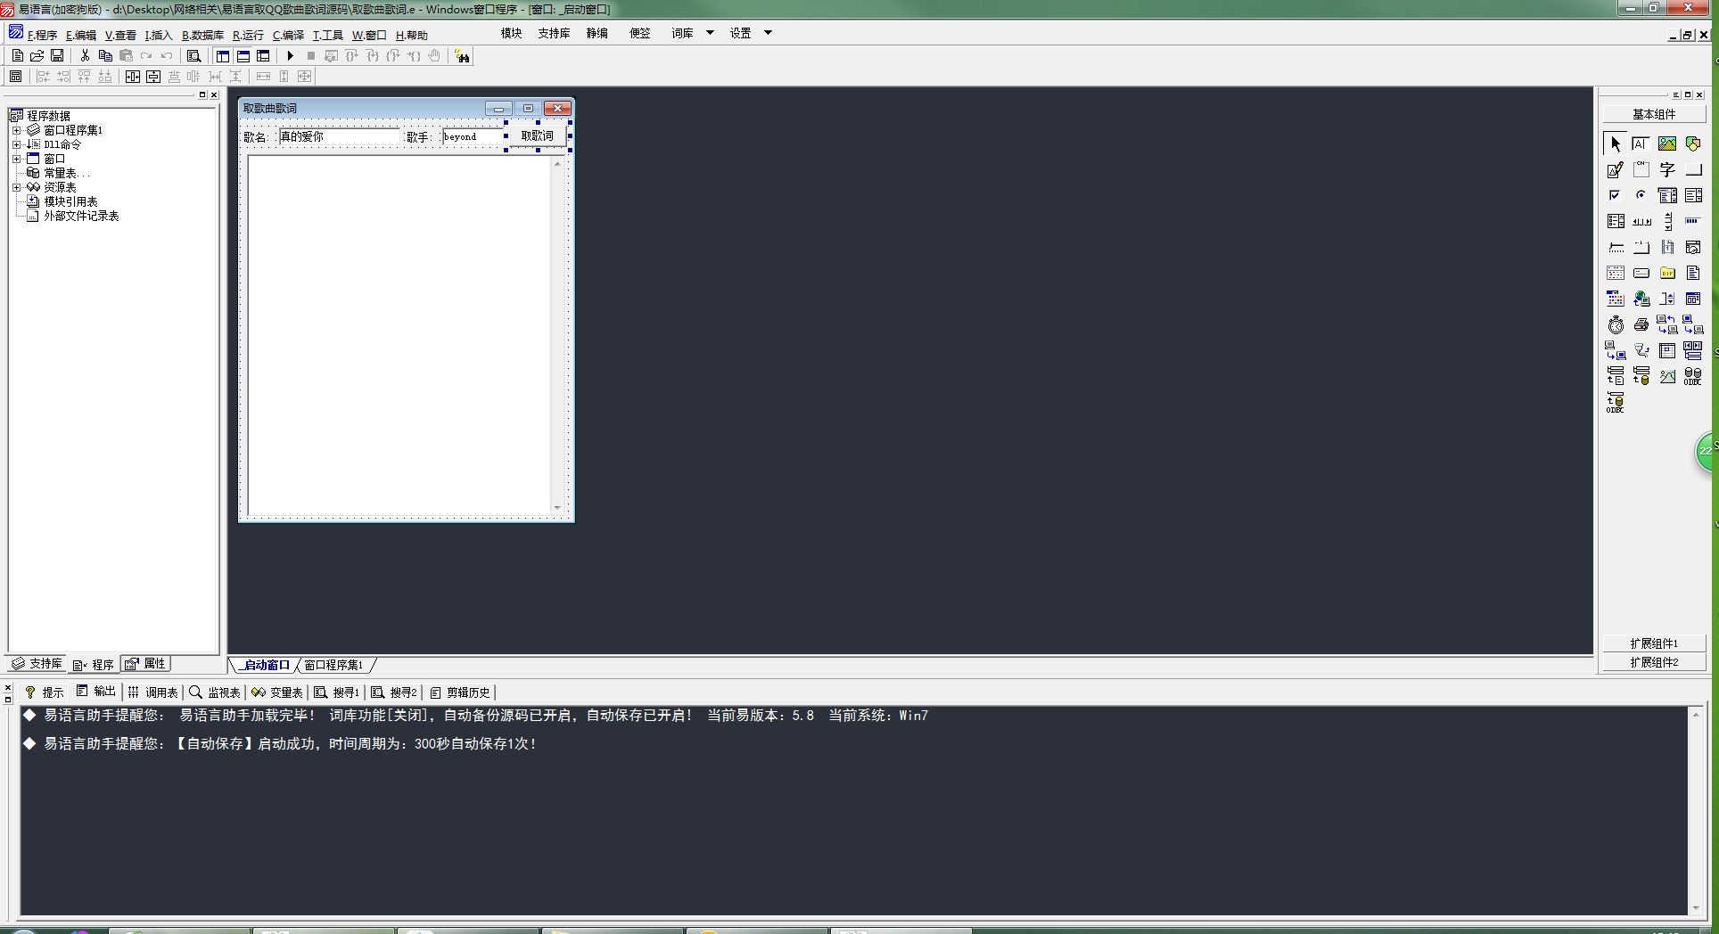The height and width of the screenshot is (934, 1719).
Task: Open the C.编译 menu
Action: (x=288, y=36)
